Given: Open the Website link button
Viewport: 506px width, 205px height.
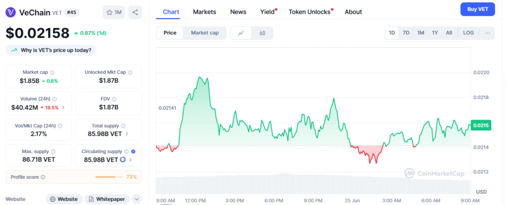Looking at the screenshot, I should [x=64, y=199].
